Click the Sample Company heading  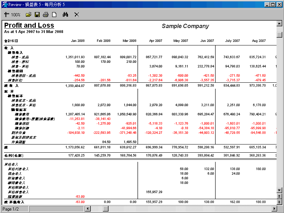pos(185,26)
